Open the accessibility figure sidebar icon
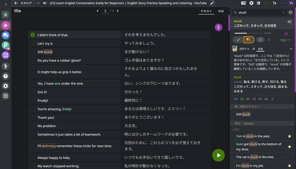Viewport: 296px width, 169px height. 6,66
